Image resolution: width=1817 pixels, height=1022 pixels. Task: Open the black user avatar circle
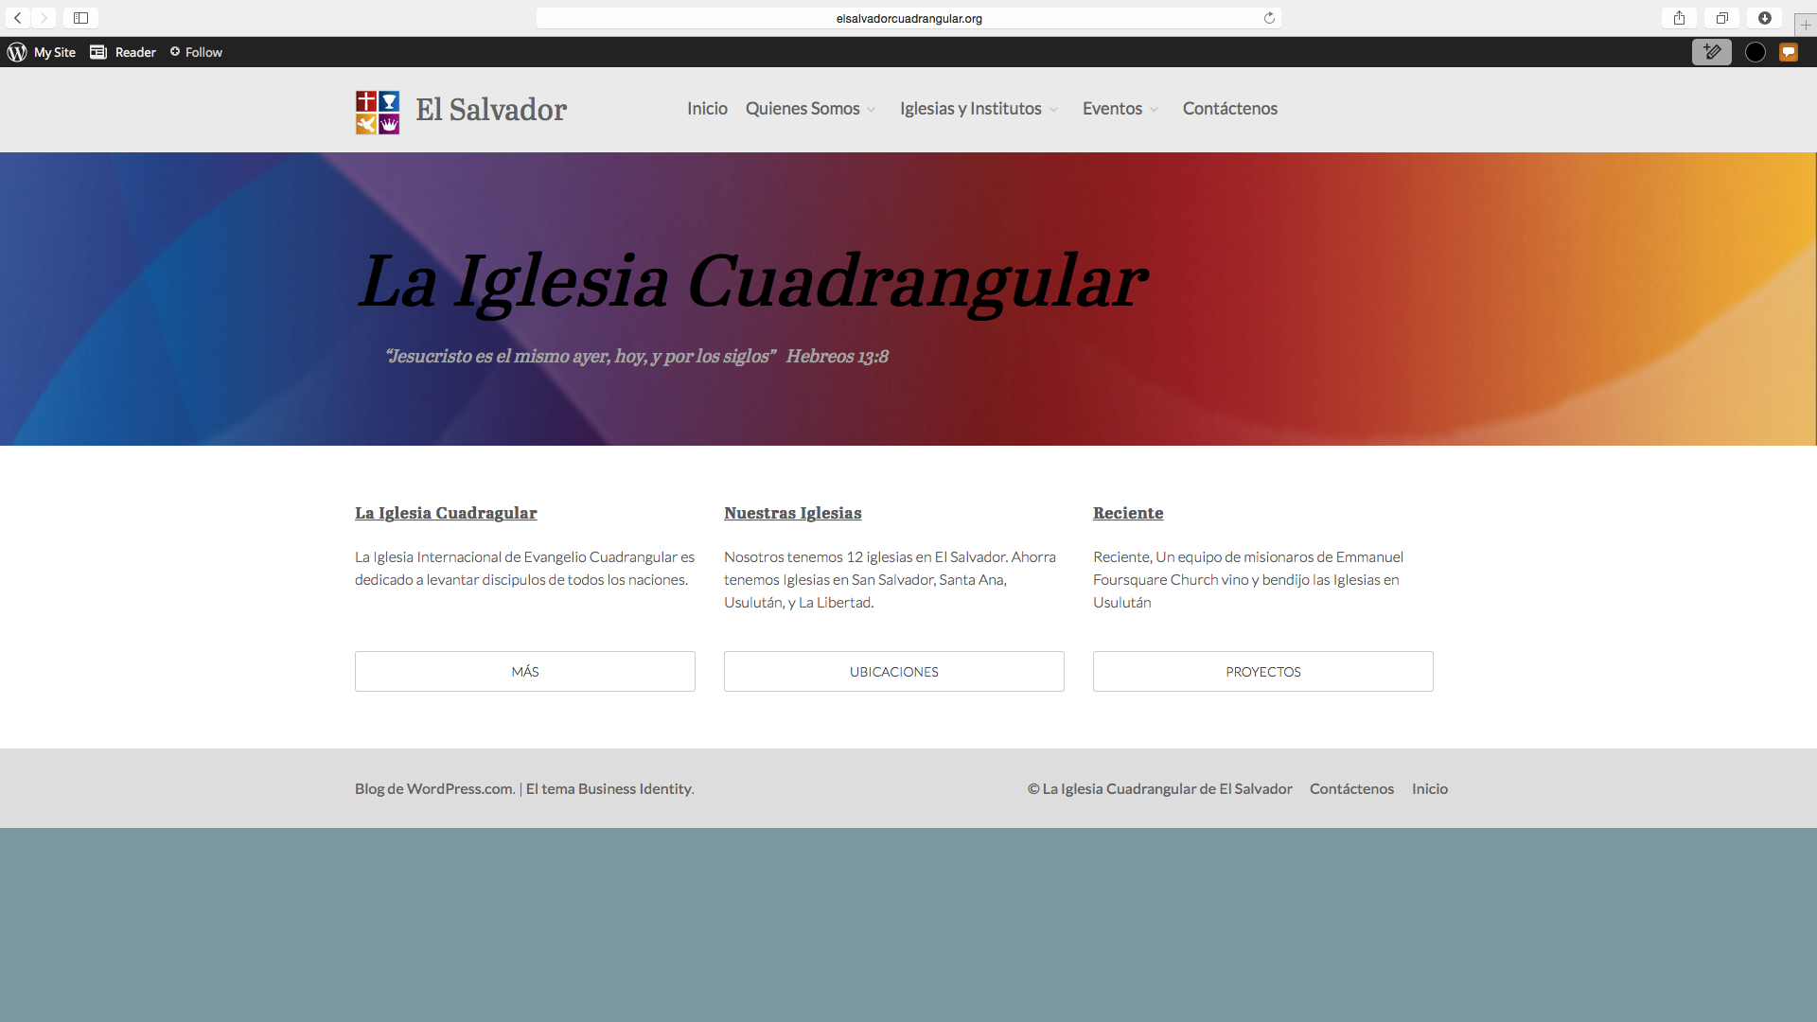click(x=1755, y=52)
